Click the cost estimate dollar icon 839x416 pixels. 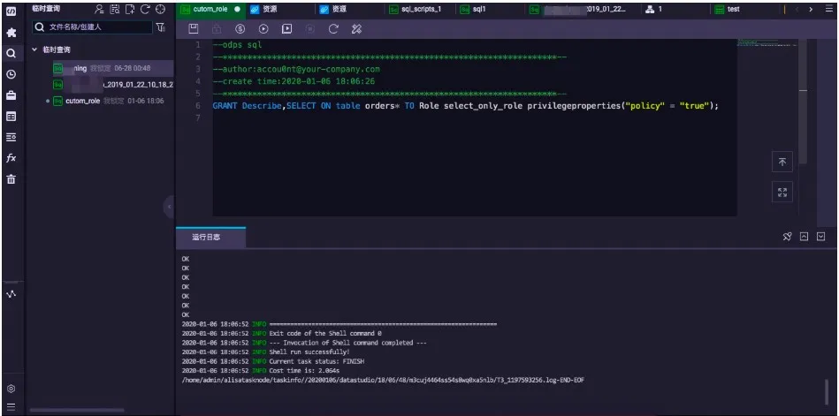240,29
